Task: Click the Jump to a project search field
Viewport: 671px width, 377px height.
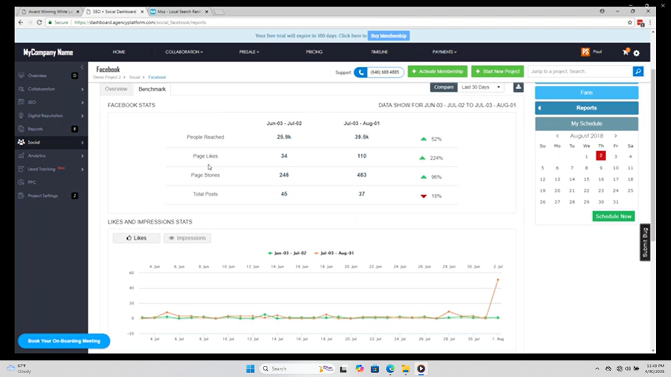Action: click(579, 71)
